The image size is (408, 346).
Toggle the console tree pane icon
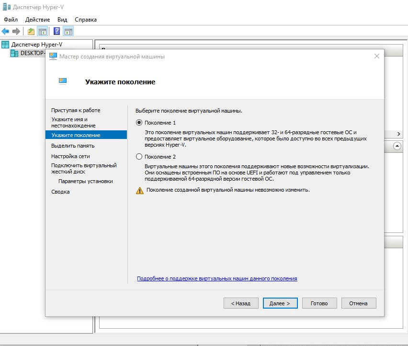click(43, 32)
